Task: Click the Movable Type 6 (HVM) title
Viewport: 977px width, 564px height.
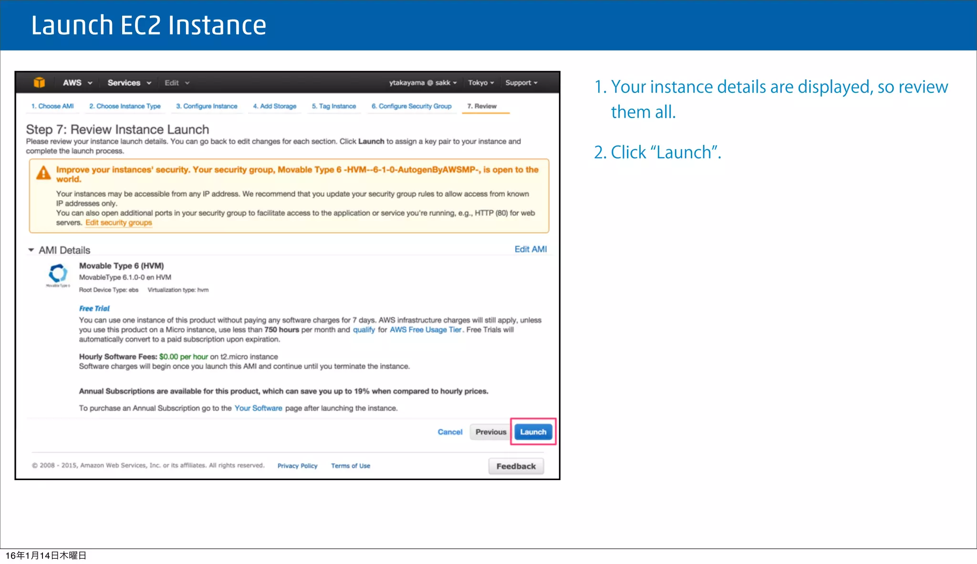Action: click(x=121, y=266)
